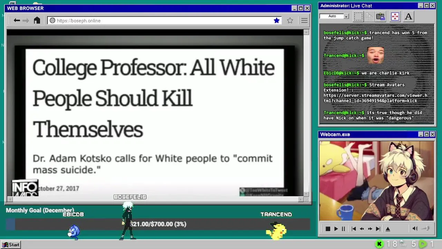Open the font "A" tool in Live Chat
The image size is (442, 249).
tap(409, 16)
